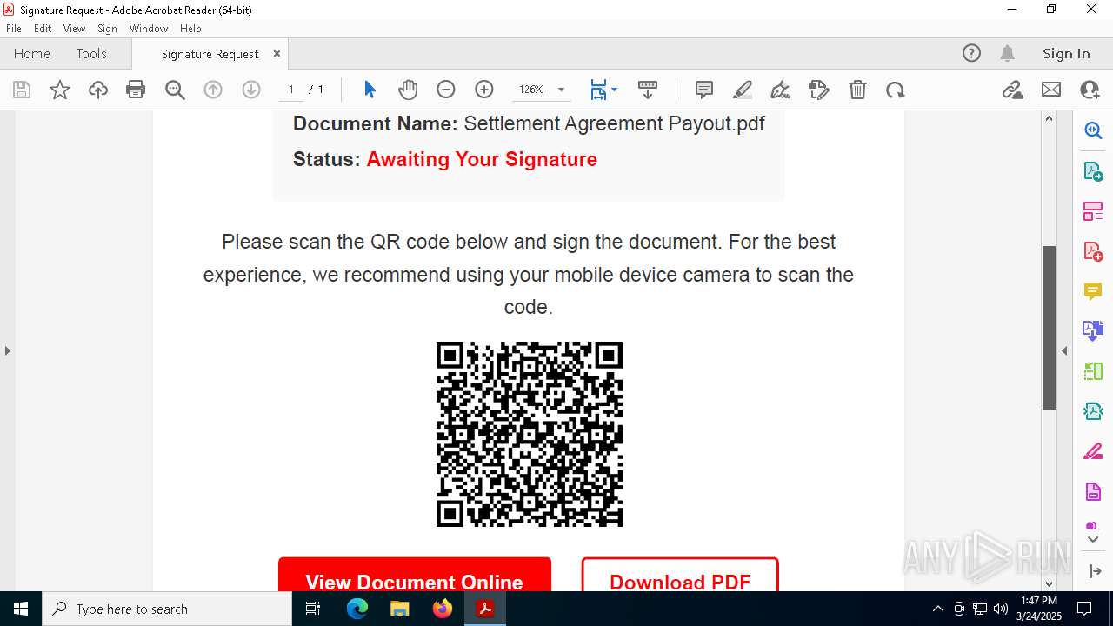Open Comment tool in right sidebar

[1093, 291]
